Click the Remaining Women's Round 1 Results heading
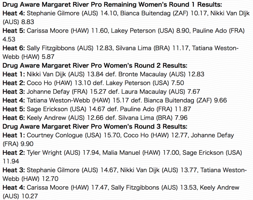The width and height of the screenshot is (253, 200). pos(112,5)
